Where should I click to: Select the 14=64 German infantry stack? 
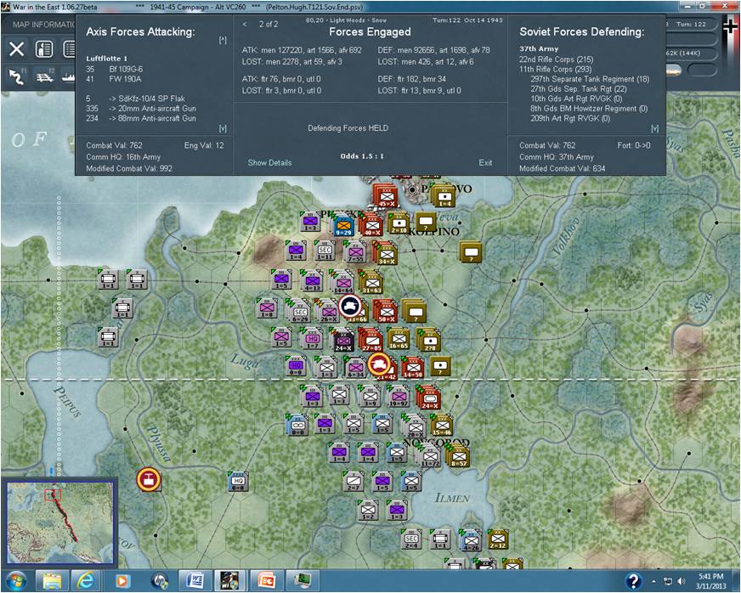pyautogui.click(x=343, y=282)
